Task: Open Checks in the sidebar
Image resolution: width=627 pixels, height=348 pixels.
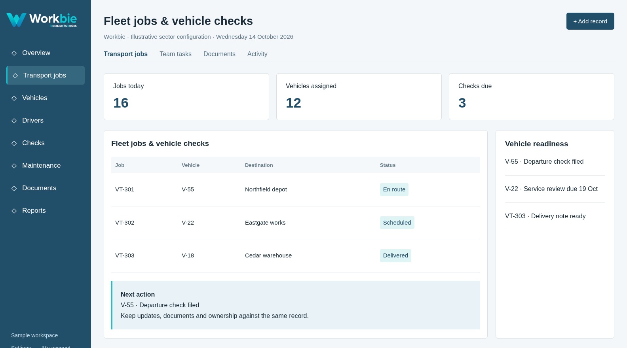Action: point(46,143)
